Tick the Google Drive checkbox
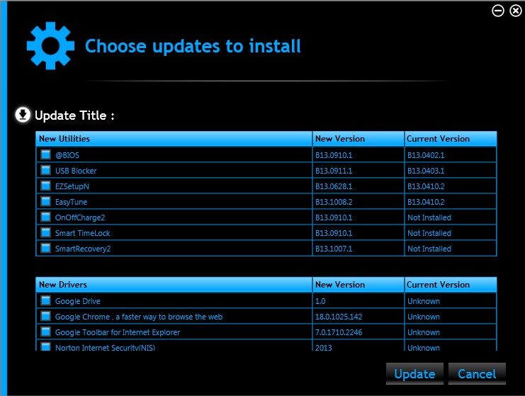This screenshot has height=396, width=525. coord(45,300)
